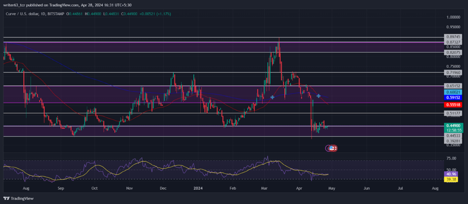Click the 12:58:55 bar countdown timer
Image resolution: width=468 pixels, height=204 pixels.
tap(454, 131)
